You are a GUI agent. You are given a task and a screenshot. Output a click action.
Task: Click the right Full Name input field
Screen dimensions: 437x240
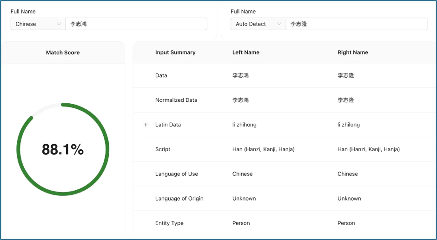point(356,24)
